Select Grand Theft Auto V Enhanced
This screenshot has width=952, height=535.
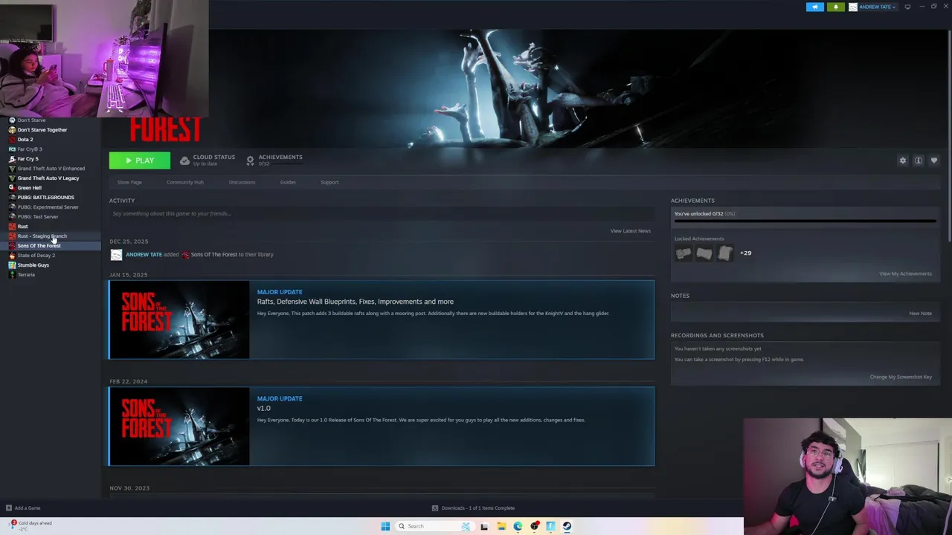pos(51,169)
